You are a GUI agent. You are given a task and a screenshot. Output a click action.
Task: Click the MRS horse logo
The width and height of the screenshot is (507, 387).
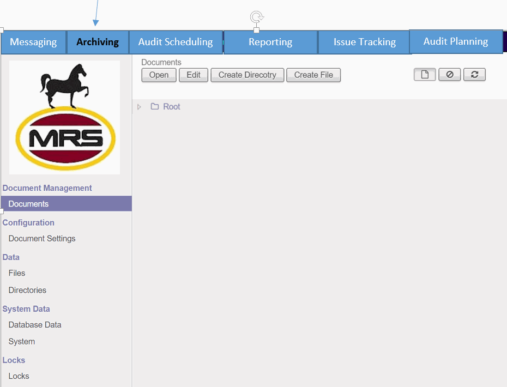click(64, 117)
